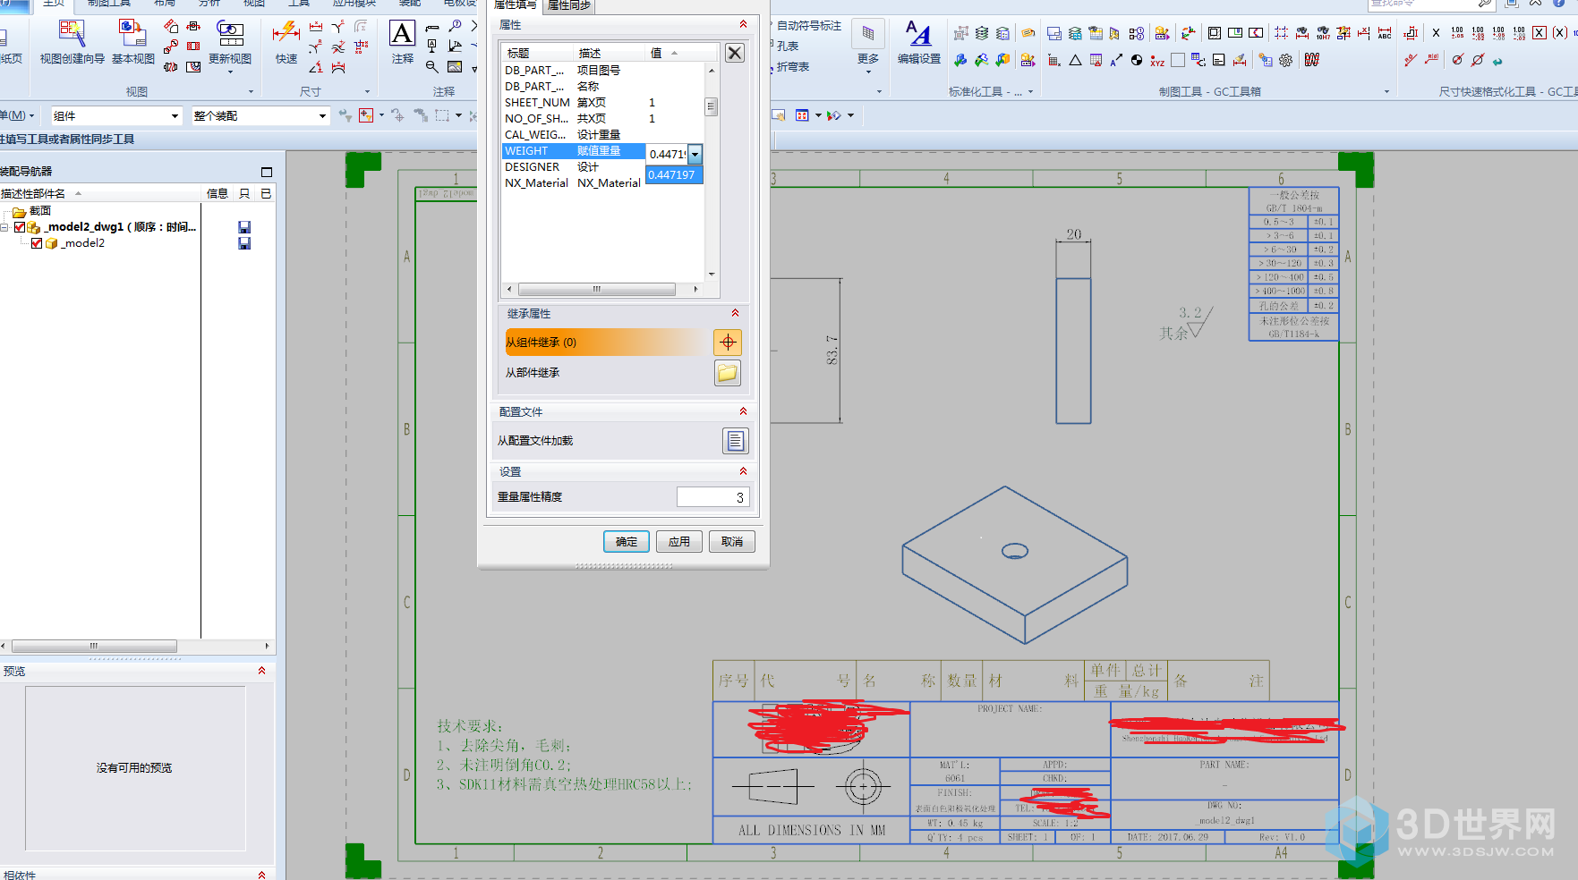Click the gear icon in GC toolbox
The height and width of the screenshot is (880, 1578).
coord(1286,60)
